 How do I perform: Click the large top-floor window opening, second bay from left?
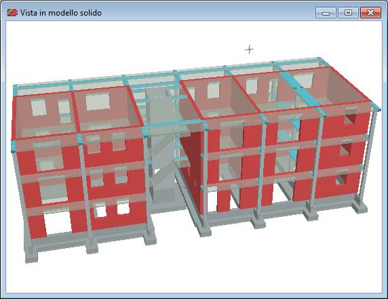click(x=98, y=102)
